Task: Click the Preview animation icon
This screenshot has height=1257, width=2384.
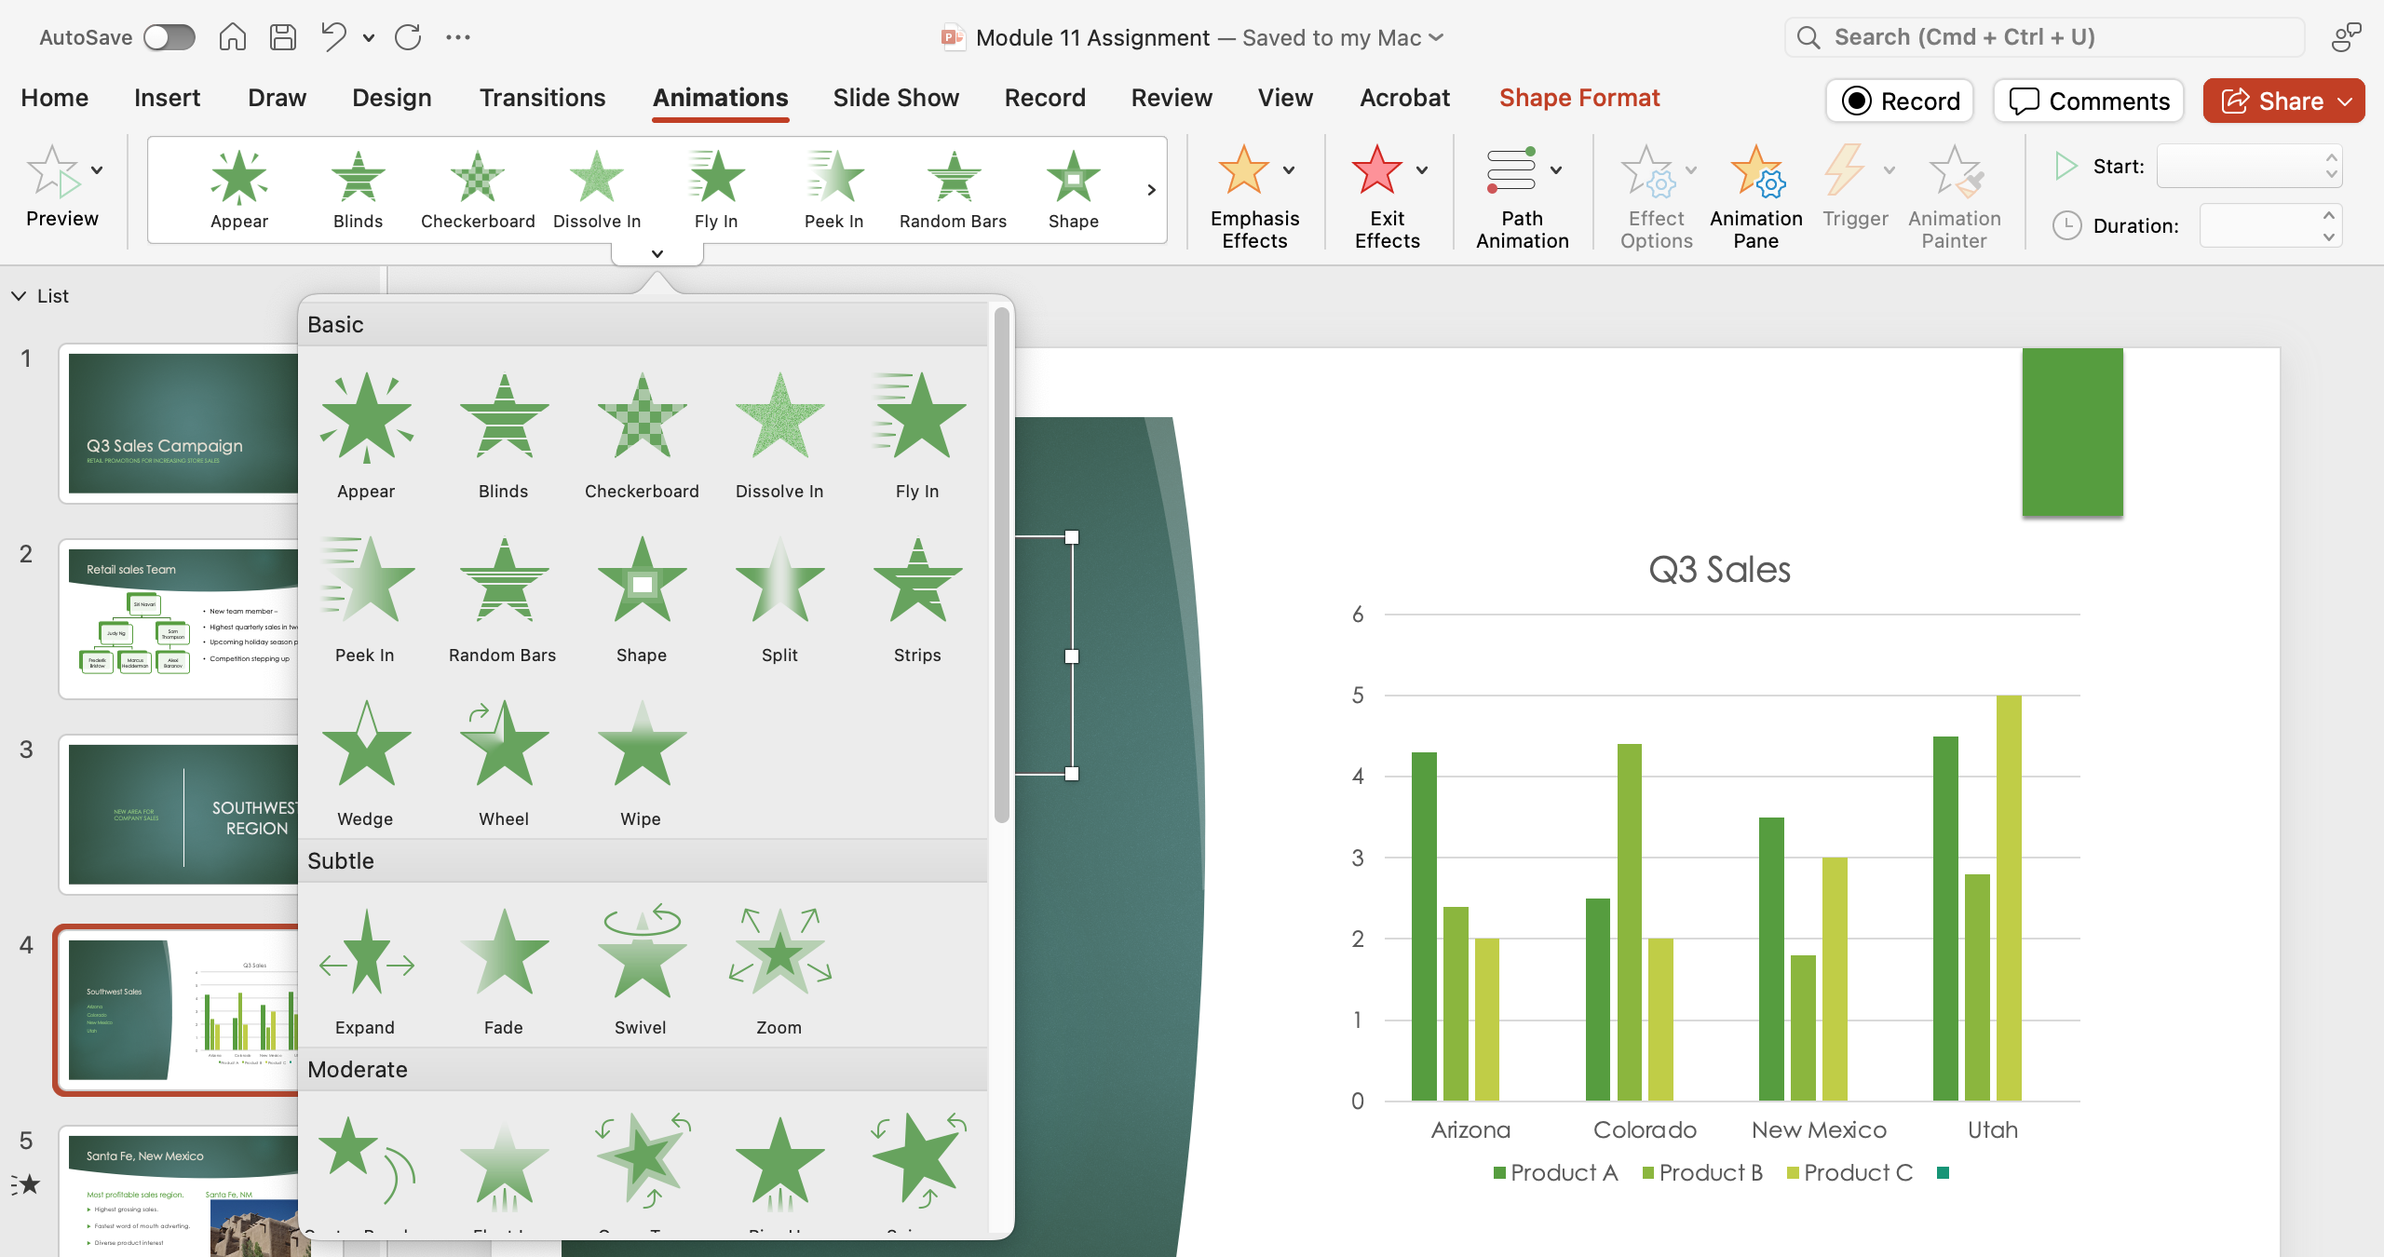Action: (54, 173)
